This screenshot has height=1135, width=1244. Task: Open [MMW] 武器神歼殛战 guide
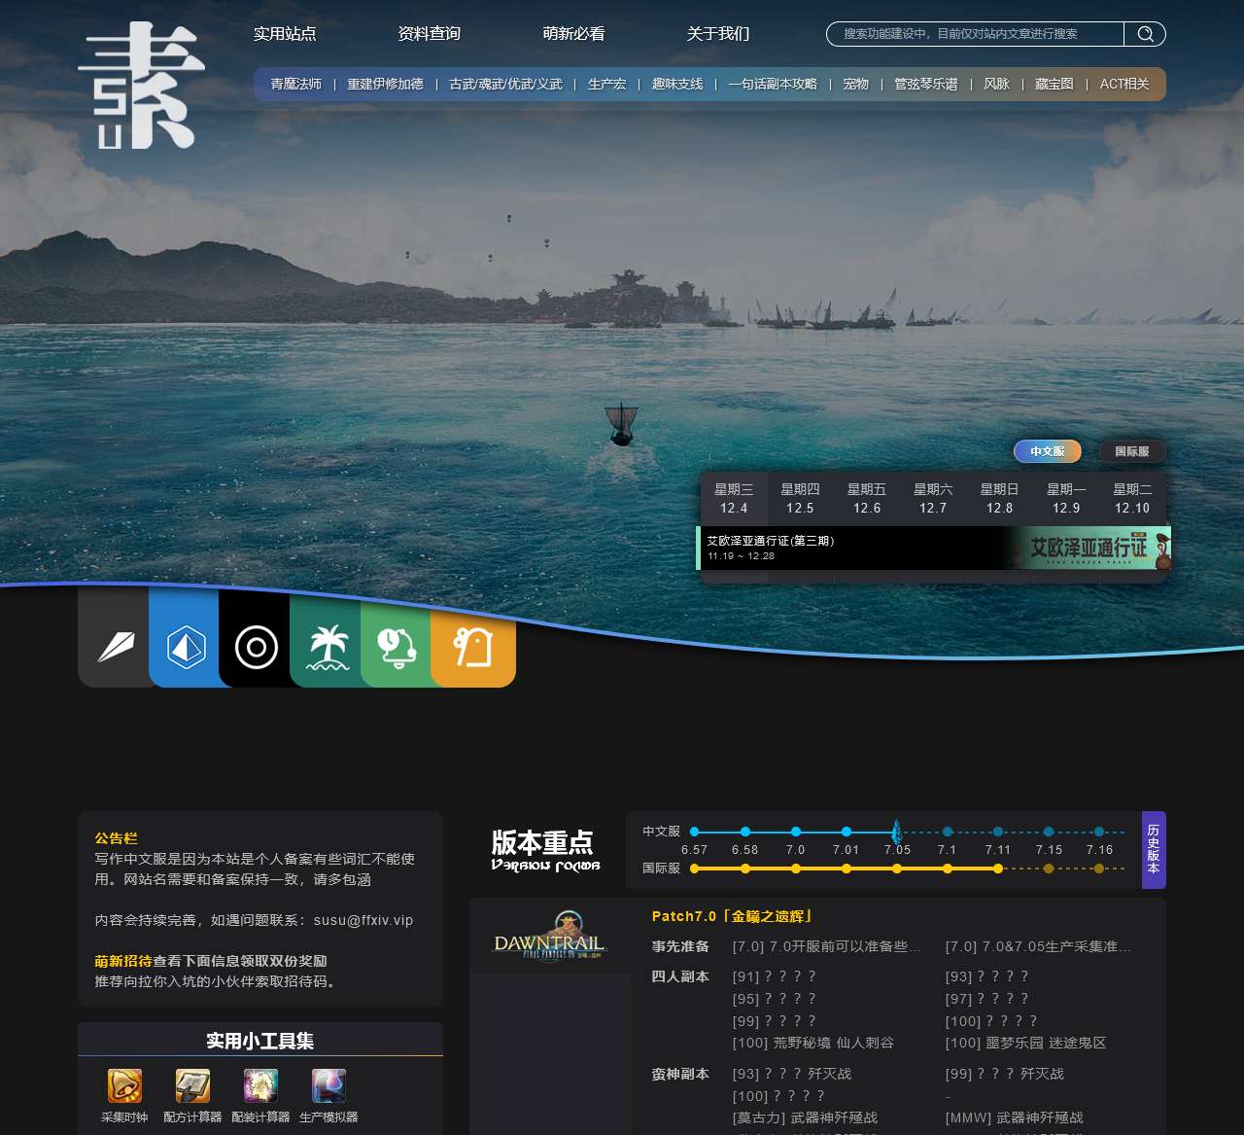tap(1014, 1117)
